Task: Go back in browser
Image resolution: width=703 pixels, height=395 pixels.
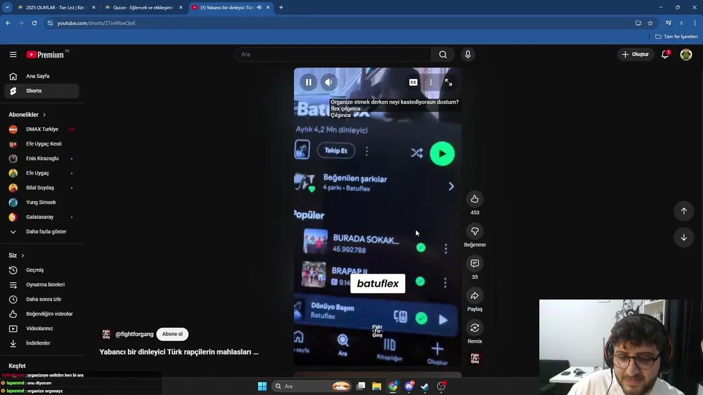Action: (x=8, y=23)
